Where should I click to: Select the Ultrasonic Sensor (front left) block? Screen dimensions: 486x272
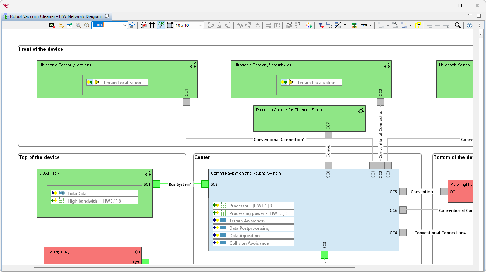(x=117, y=79)
